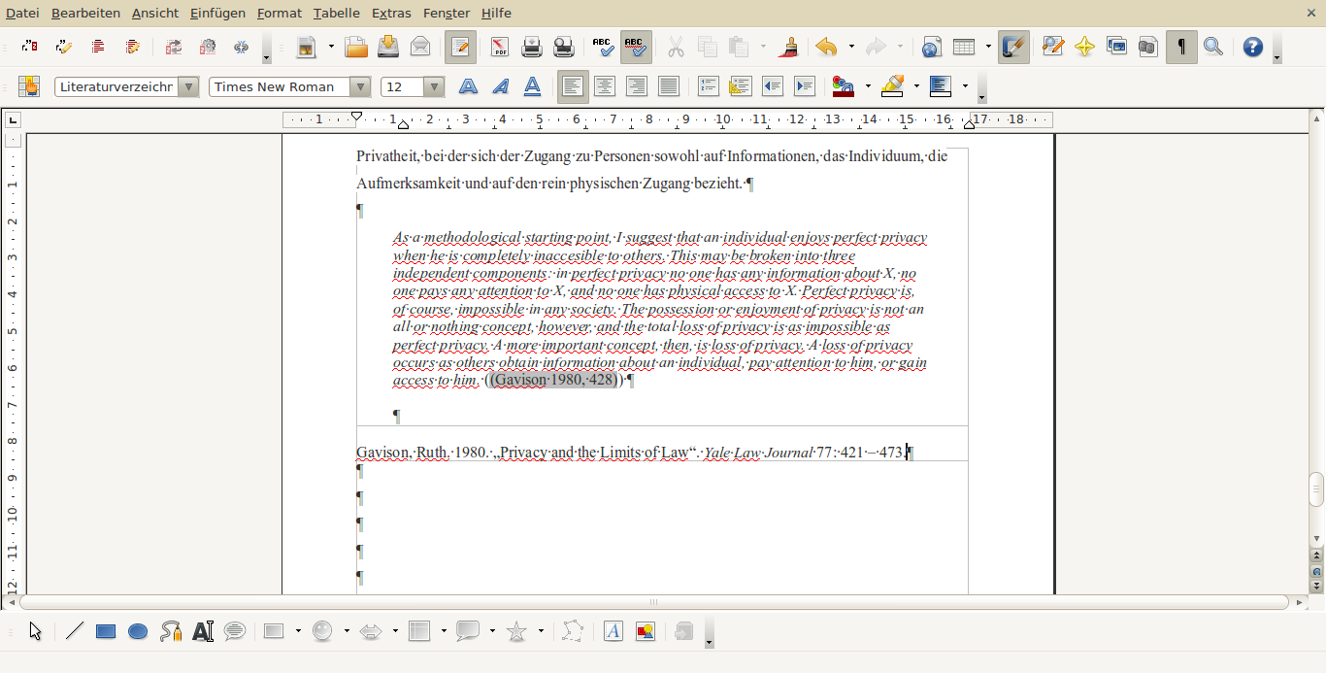
Task: Open the Ansicht menu
Action: (x=155, y=13)
